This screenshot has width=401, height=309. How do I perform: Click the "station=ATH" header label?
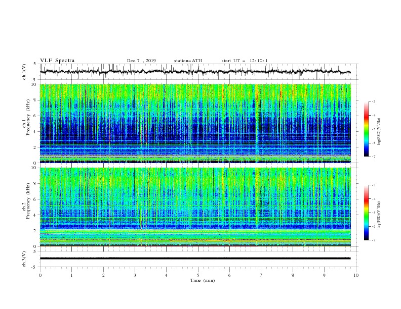(x=188, y=61)
